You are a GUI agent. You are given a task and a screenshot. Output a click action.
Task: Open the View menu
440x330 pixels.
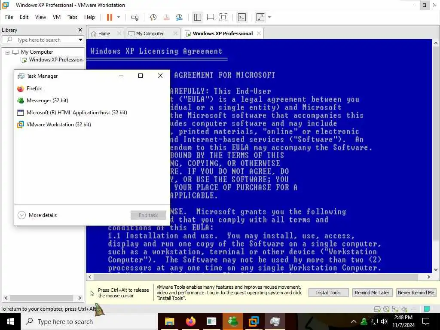point(40,17)
